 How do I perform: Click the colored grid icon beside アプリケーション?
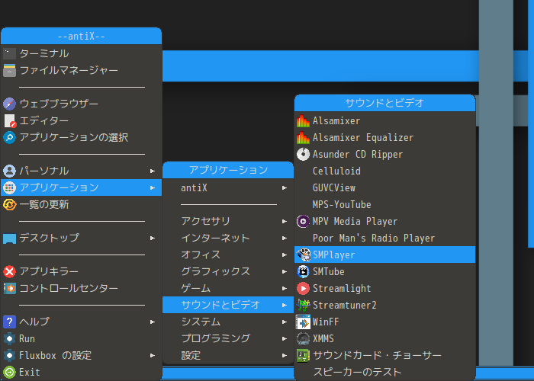(9, 187)
